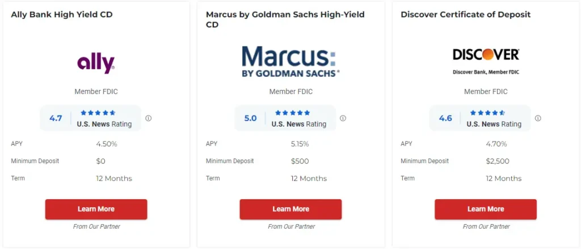Select the Ally 4.50% APY value
The height and width of the screenshot is (249, 581).
pyautogui.click(x=107, y=144)
